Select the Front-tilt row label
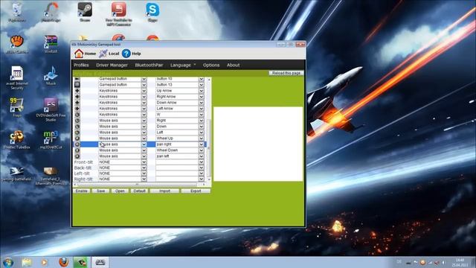 (x=83, y=162)
